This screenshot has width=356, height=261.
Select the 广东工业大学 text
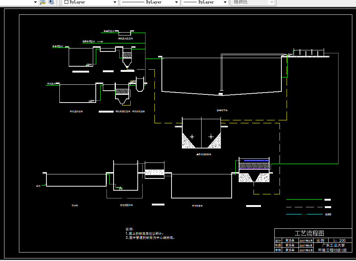333,245
